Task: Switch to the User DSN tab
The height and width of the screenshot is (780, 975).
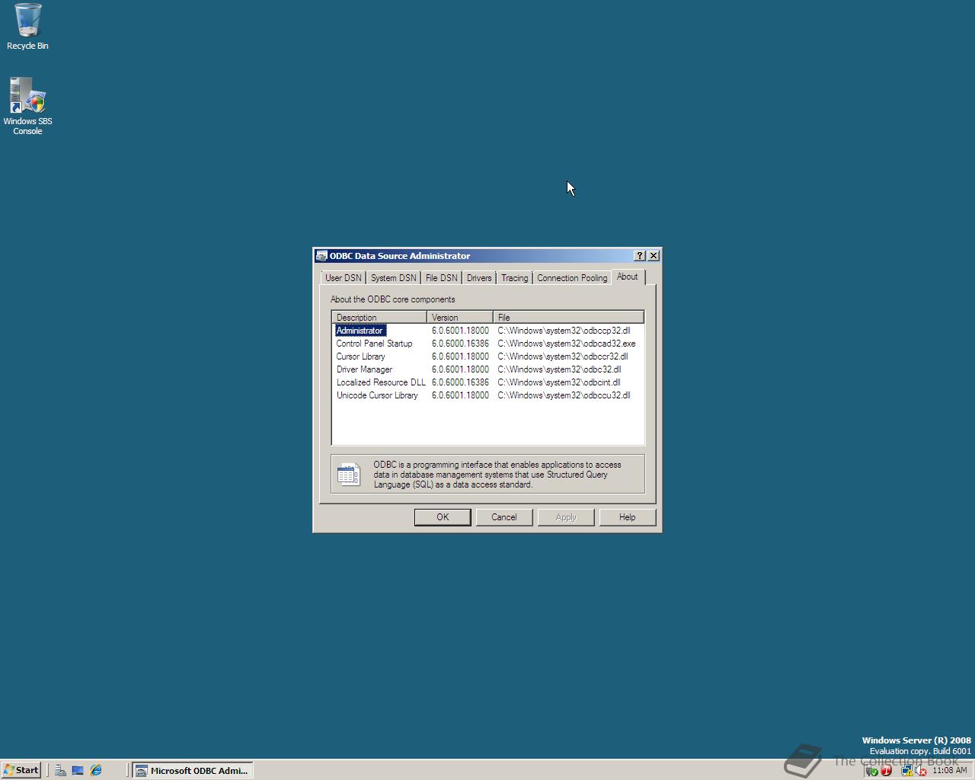Action: (344, 278)
